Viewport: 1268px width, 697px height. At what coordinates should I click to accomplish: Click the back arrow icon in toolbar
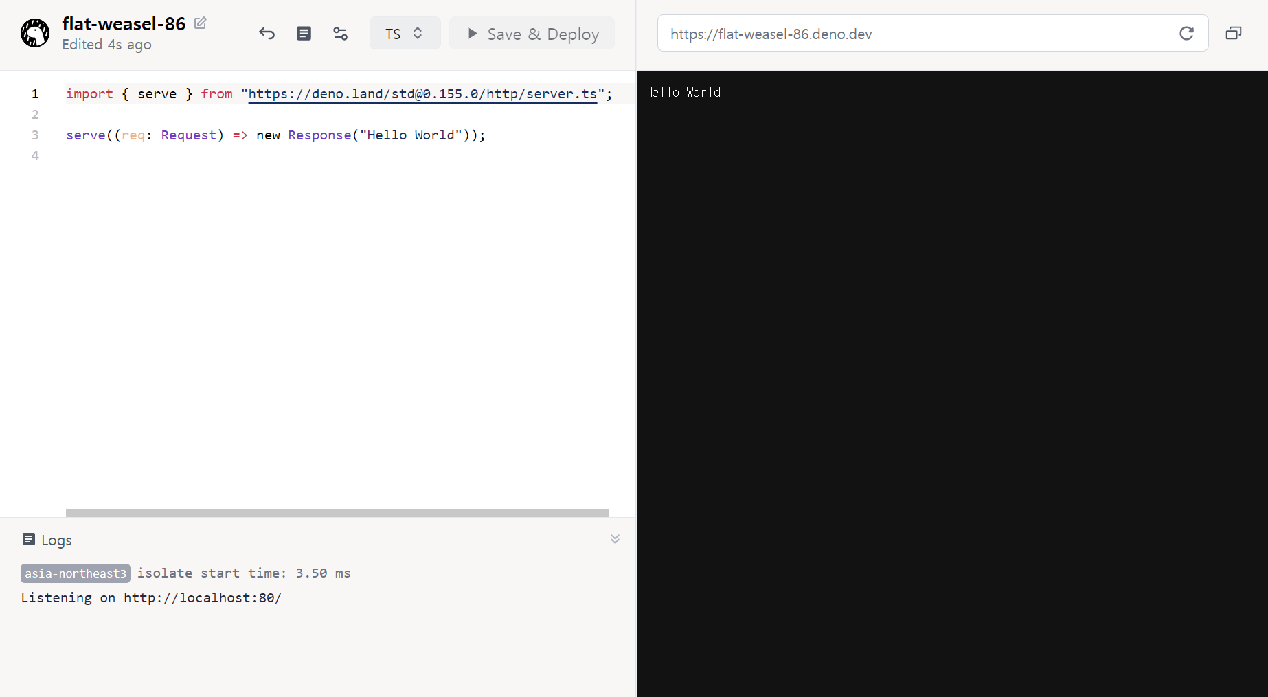(267, 34)
